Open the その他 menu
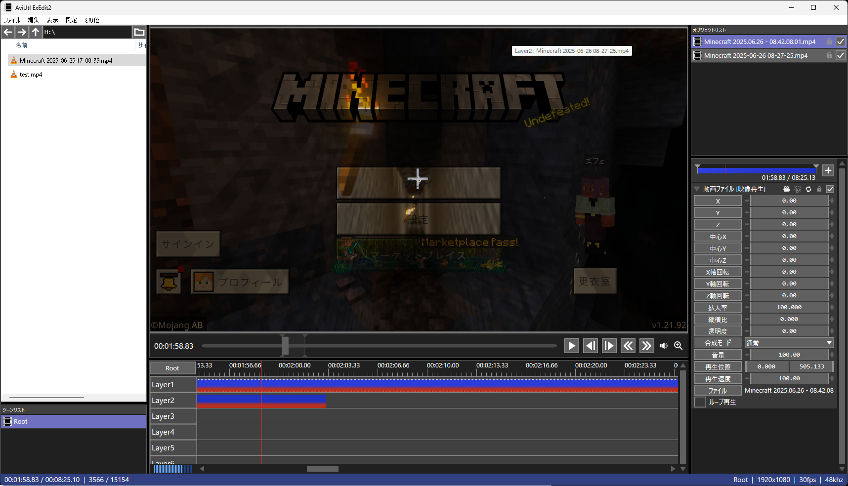 click(x=91, y=20)
